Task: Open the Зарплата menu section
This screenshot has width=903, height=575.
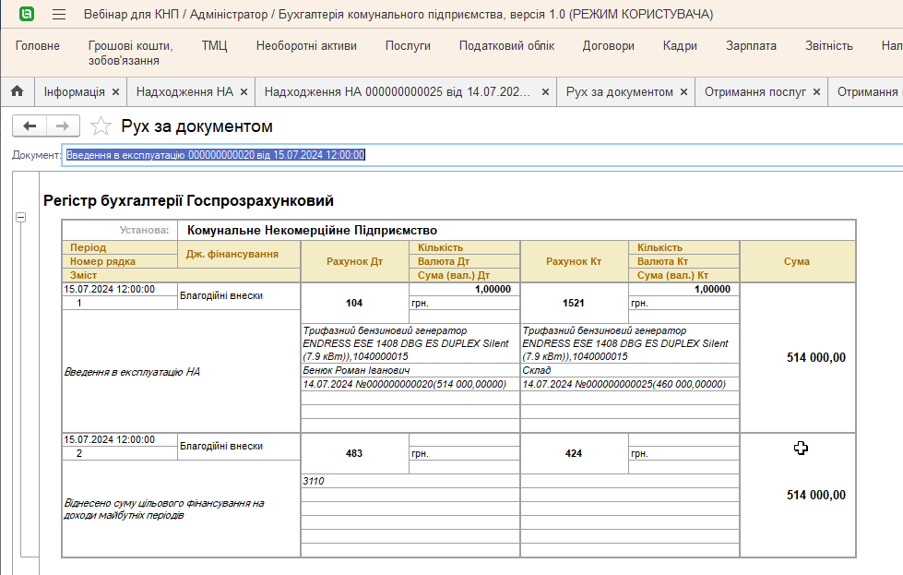Action: 751,46
